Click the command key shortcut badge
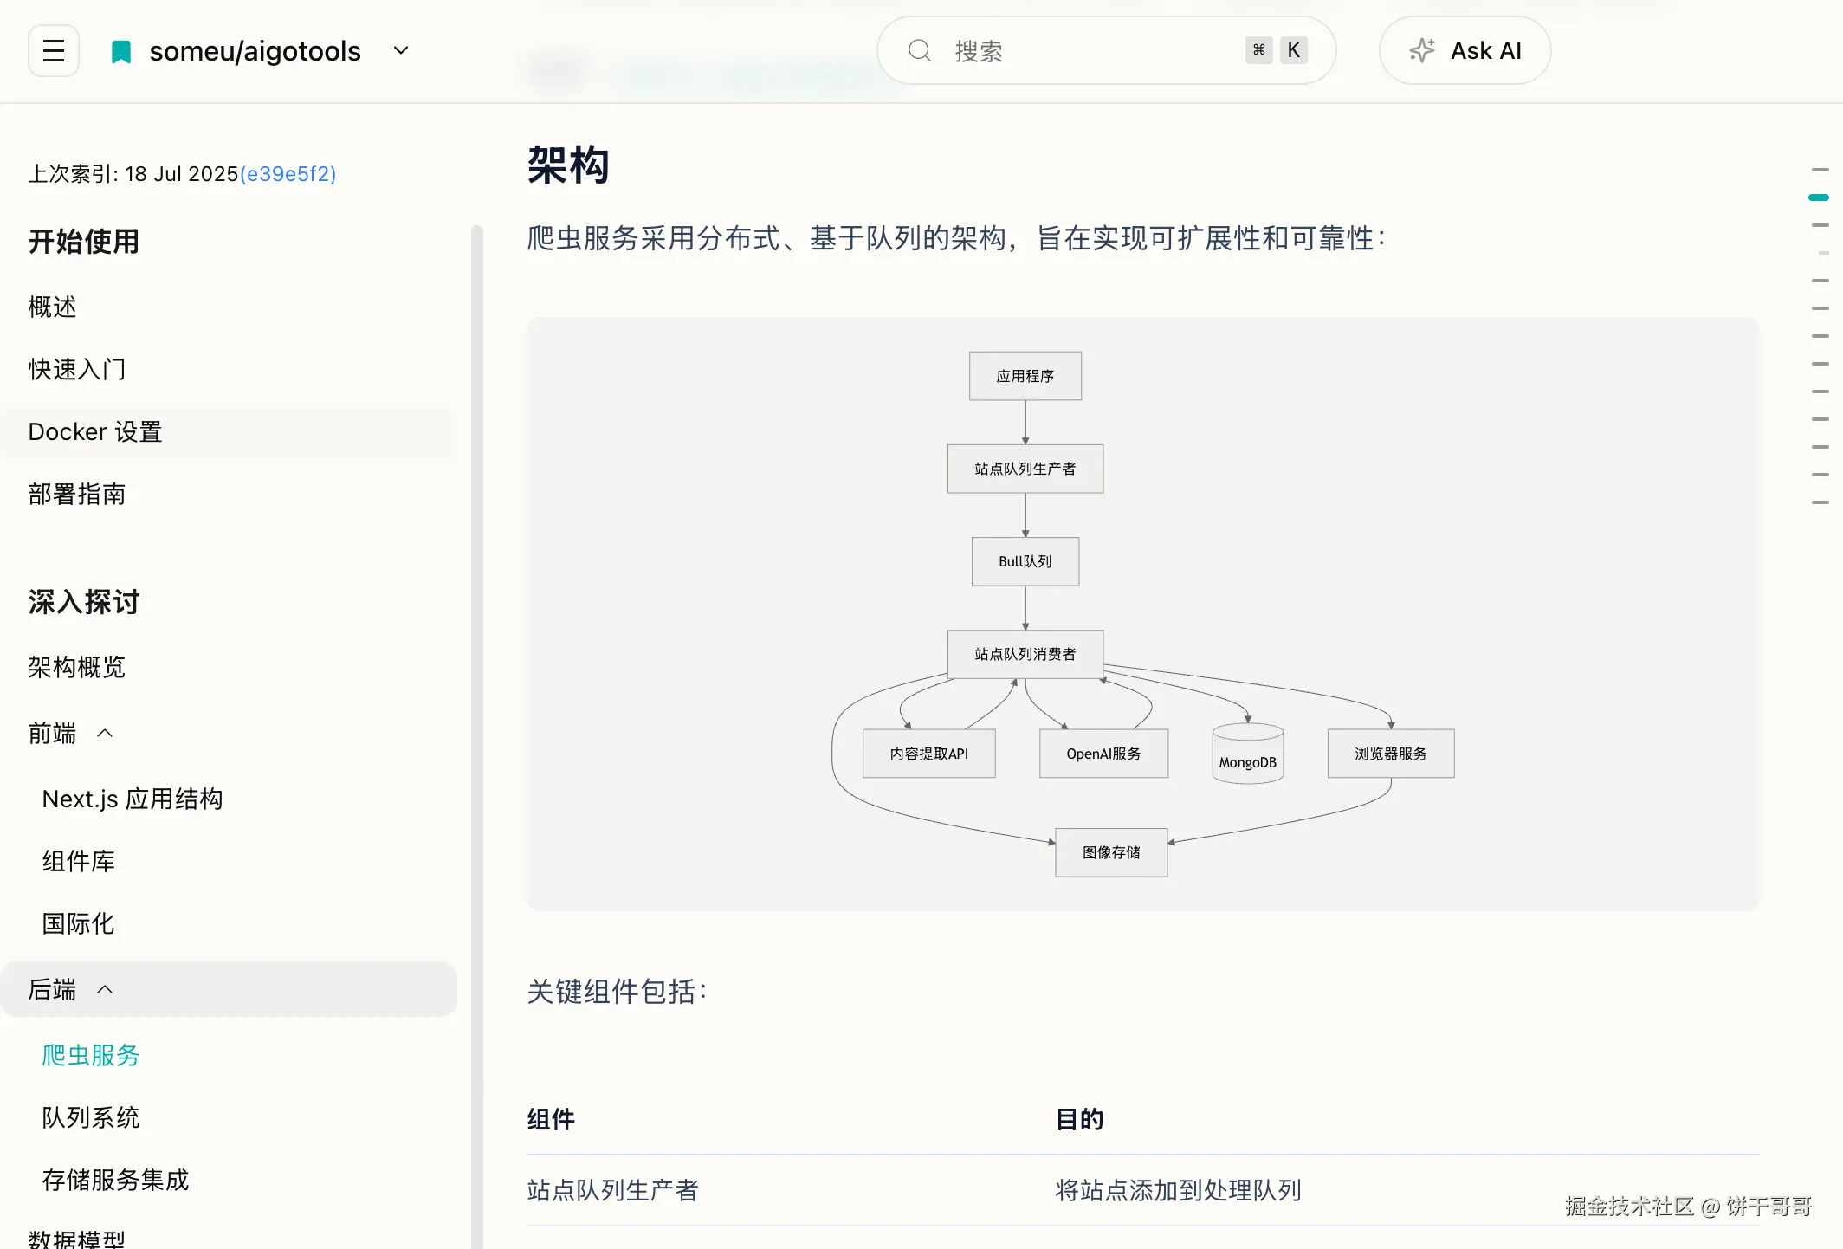Screen dimensions: 1843x1249 [x=1258, y=50]
